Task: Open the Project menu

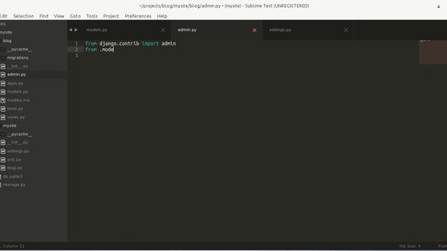Action: tap(111, 16)
